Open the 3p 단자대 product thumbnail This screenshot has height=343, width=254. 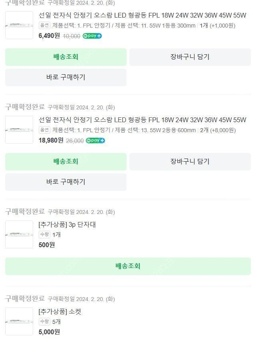pos(20,235)
